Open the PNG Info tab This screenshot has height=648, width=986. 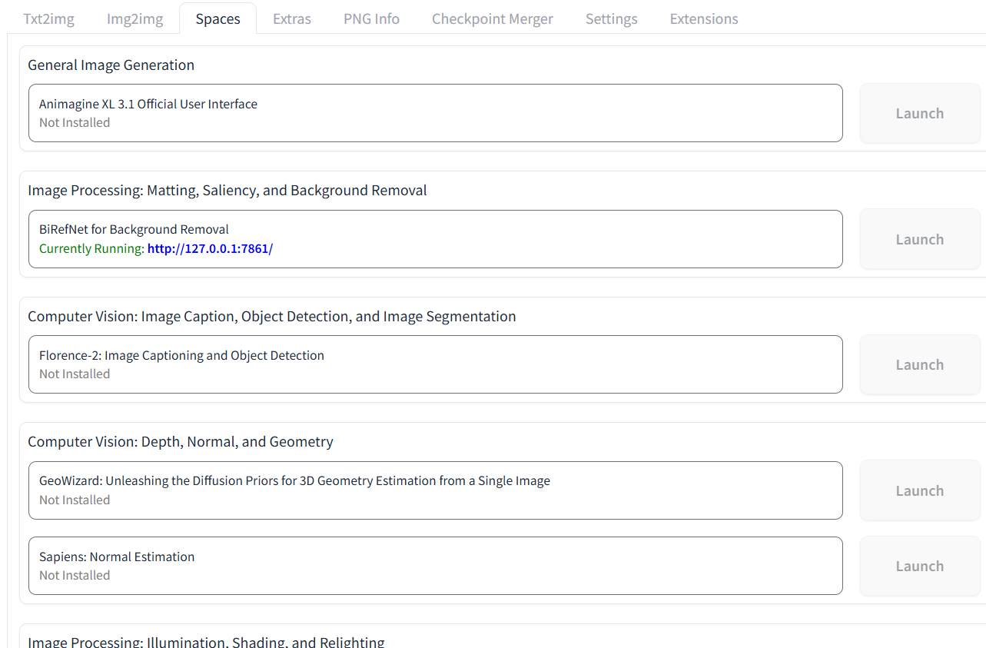371,19
